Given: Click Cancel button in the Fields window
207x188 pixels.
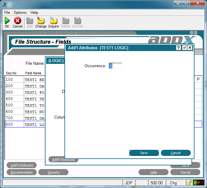Looking at the screenshot, I should click(185, 172).
